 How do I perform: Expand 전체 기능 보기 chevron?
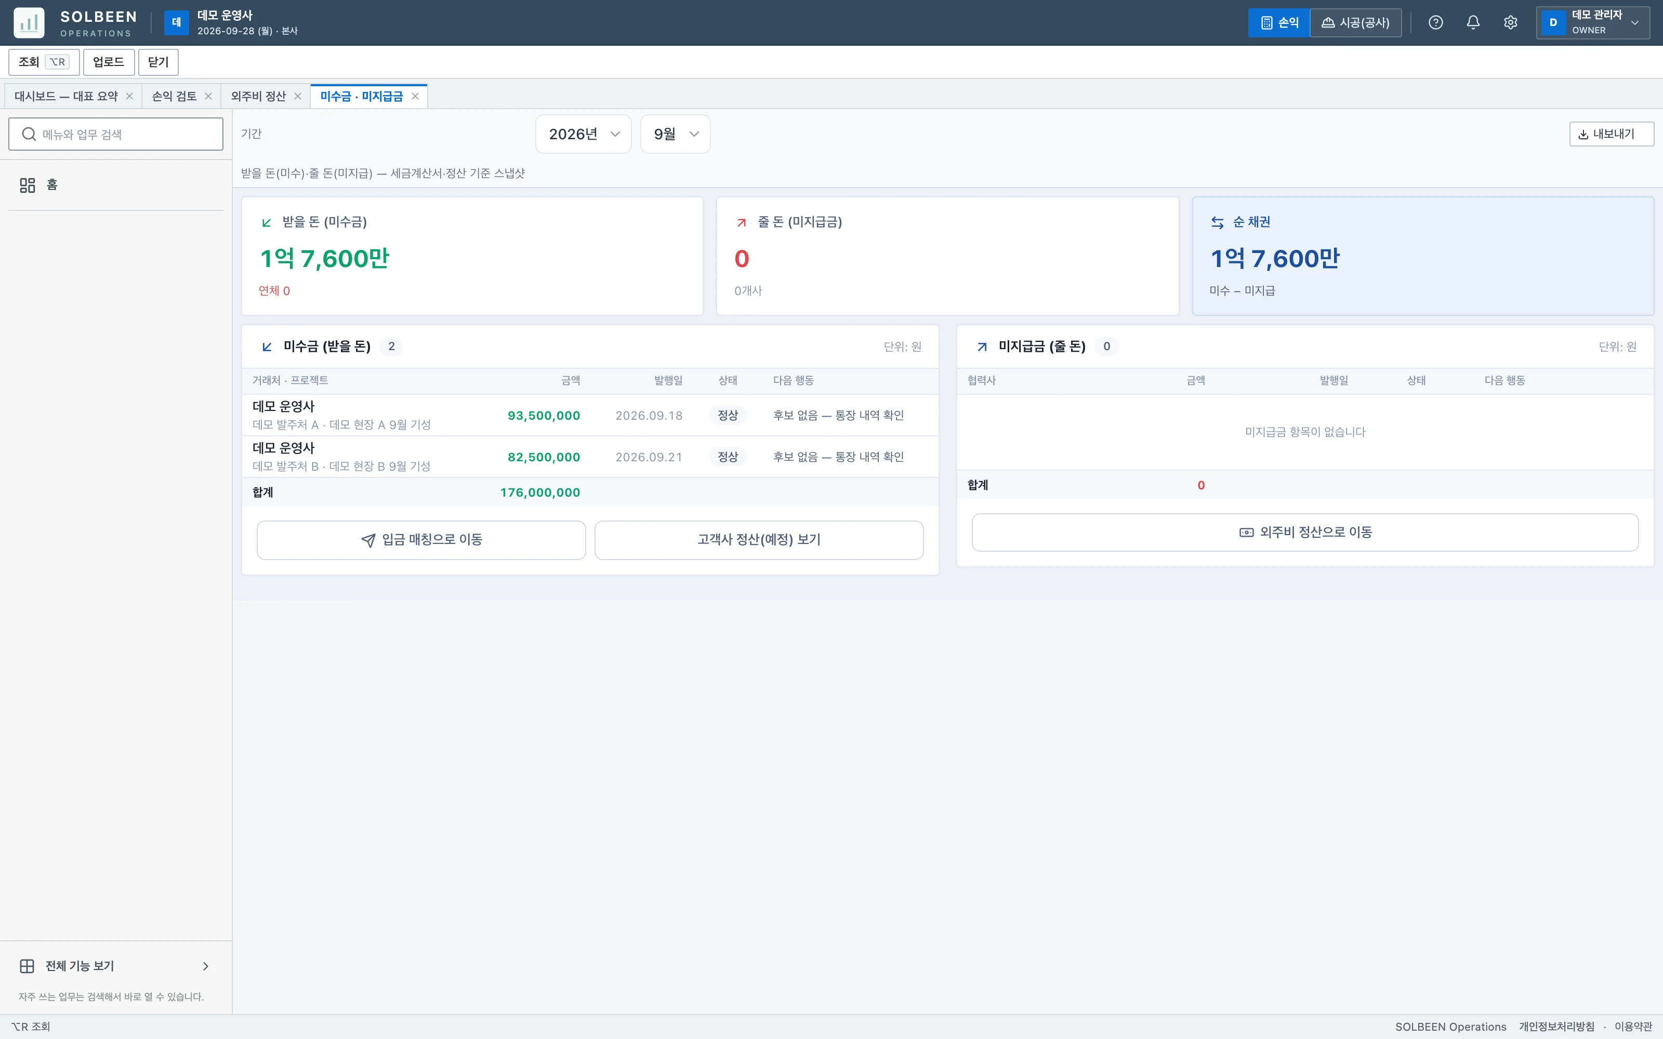tap(205, 966)
